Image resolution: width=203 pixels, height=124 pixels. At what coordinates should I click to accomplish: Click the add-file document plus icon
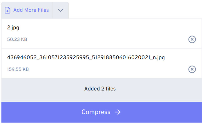pos(7,10)
